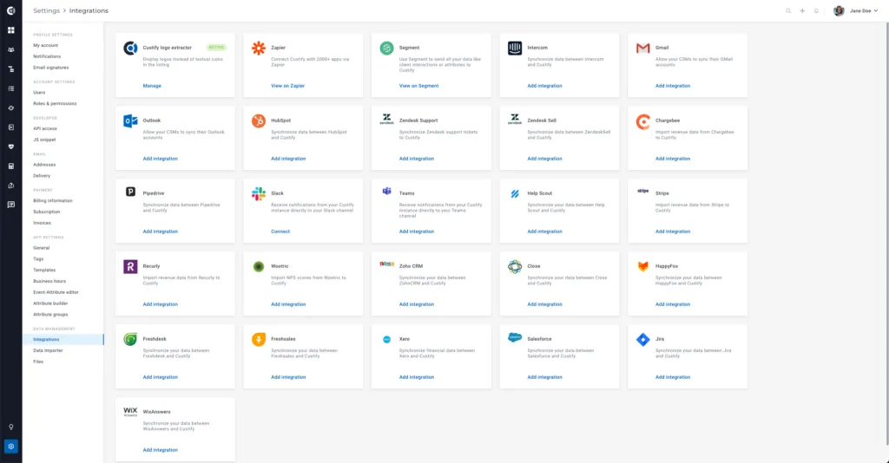Add integration for Stripe
The image size is (889, 463).
pos(673,231)
